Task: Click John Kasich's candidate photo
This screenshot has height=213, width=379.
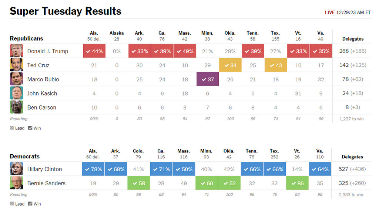Action: click(x=16, y=93)
